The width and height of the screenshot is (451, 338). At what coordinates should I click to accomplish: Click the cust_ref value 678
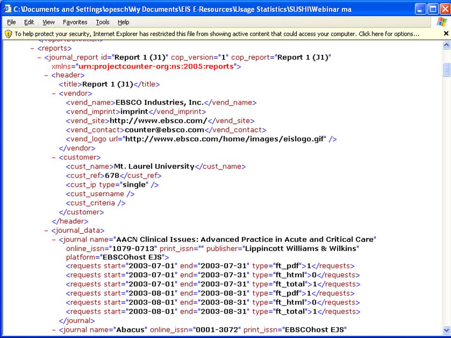point(112,176)
